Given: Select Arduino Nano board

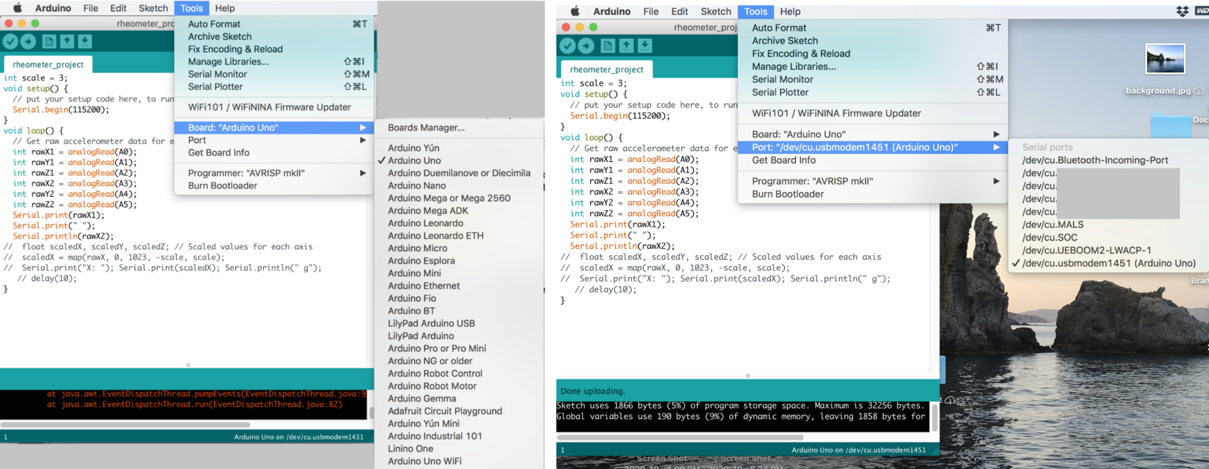Looking at the screenshot, I should coord(459,186).
